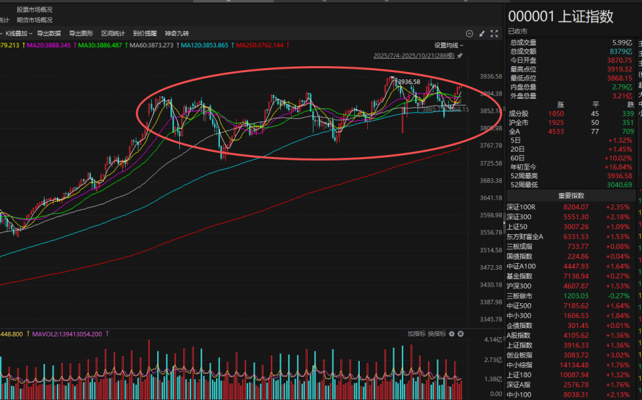Open 上证指数 row in 重要指数 list
The image size is (642, 400).
(x=570, y=346)
